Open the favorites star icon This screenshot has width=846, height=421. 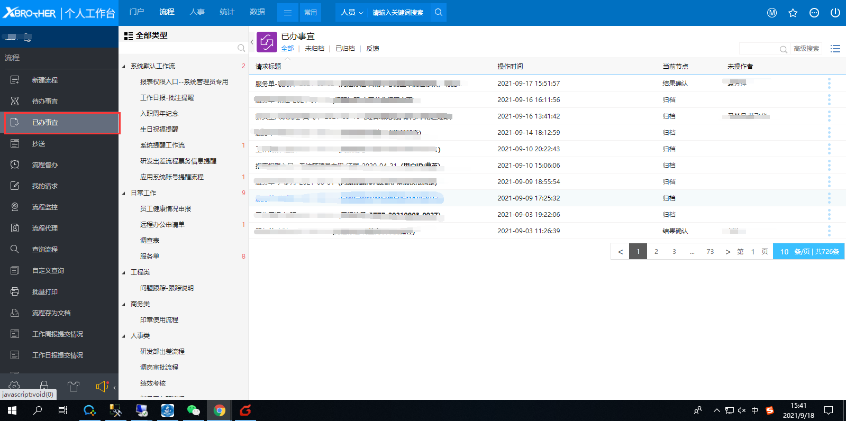click(793, 13)
